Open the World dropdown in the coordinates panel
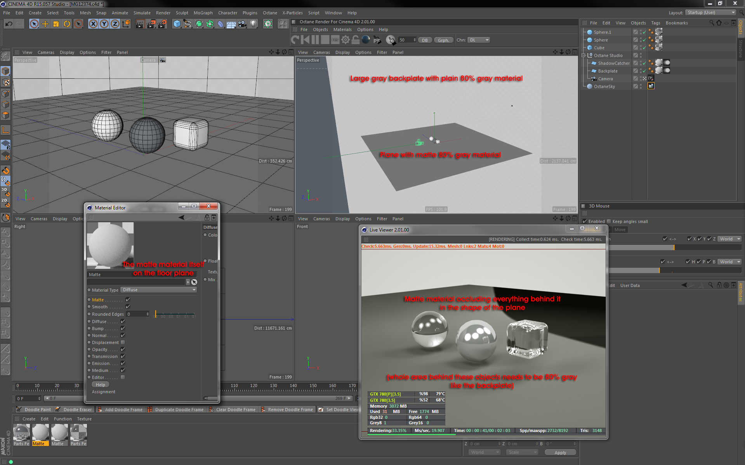745x465 pixels. pyautogui.click(x=484, y=452)
